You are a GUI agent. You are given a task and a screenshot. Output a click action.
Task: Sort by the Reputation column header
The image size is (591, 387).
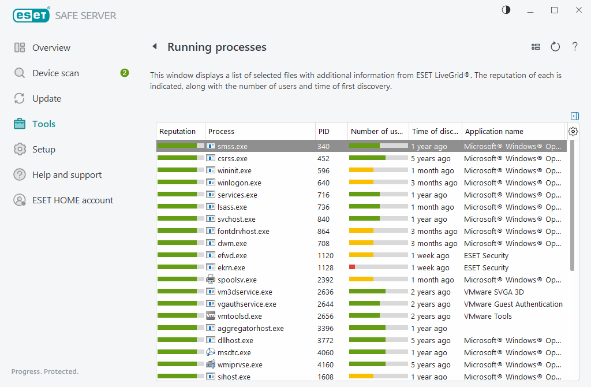click(181, 131)
